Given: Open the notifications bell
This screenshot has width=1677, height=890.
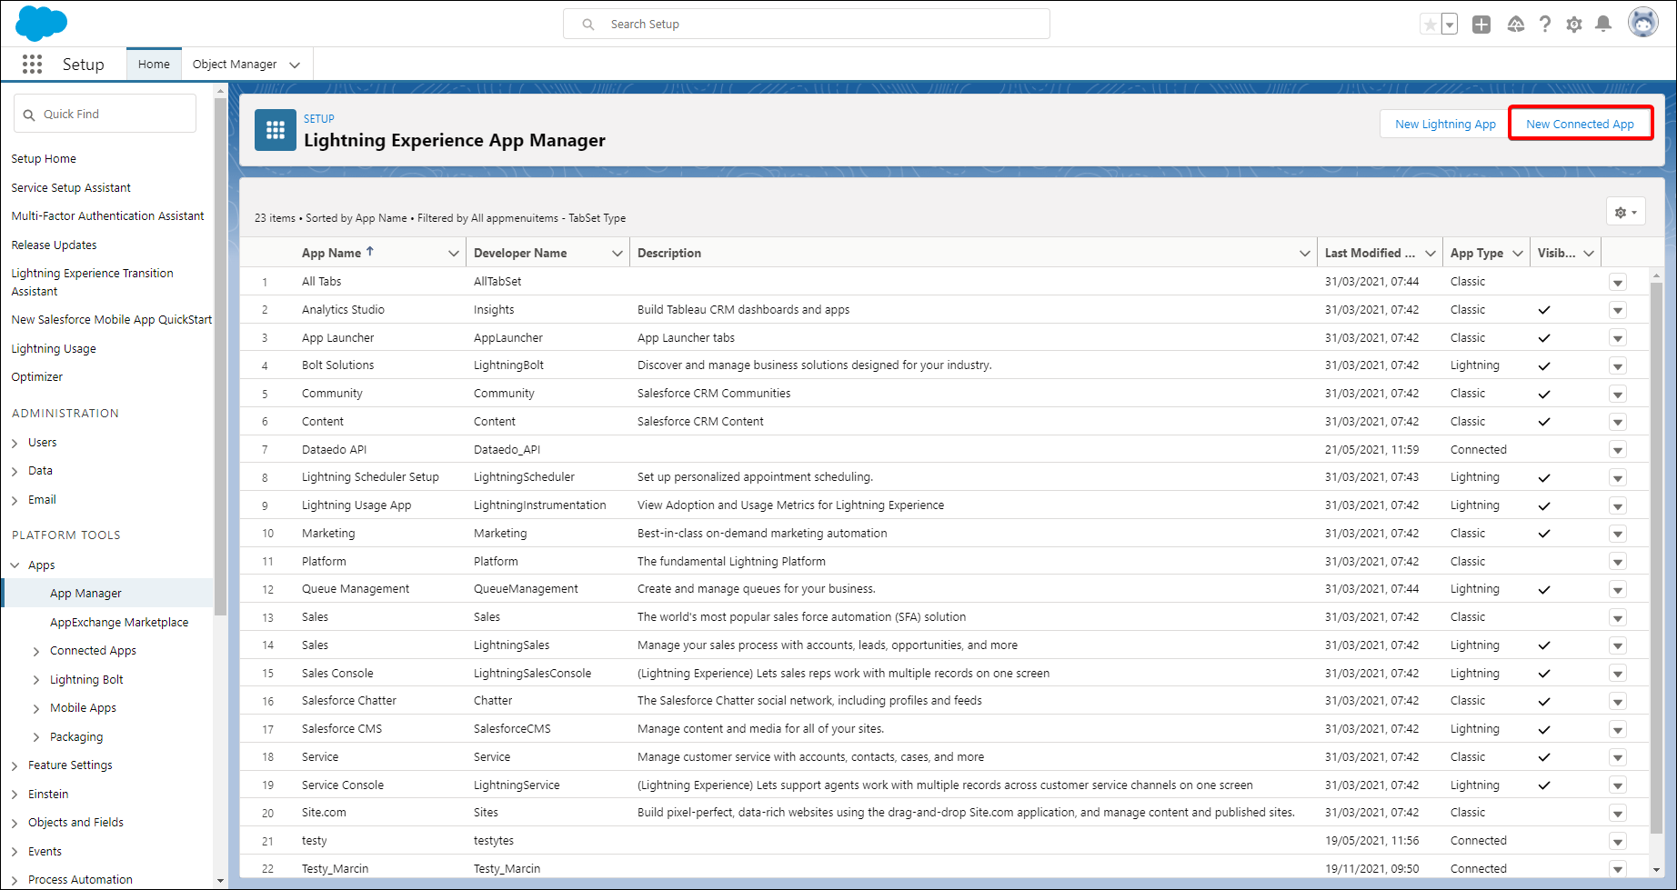Looking at the screenshot, I should pos(1603,25).
